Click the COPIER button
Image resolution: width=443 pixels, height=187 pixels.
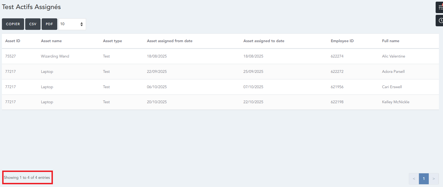(x=13, y=24)
